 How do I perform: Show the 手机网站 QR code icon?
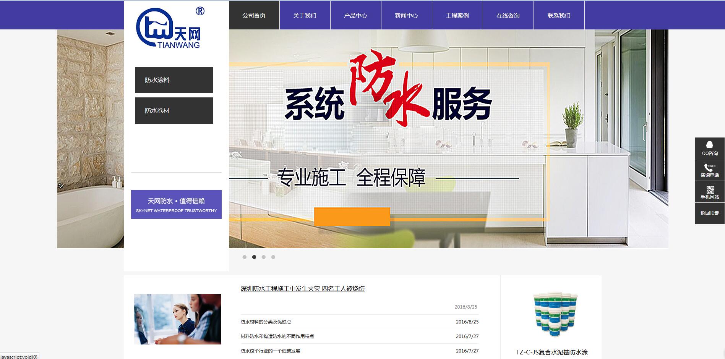tap(710, 192)
